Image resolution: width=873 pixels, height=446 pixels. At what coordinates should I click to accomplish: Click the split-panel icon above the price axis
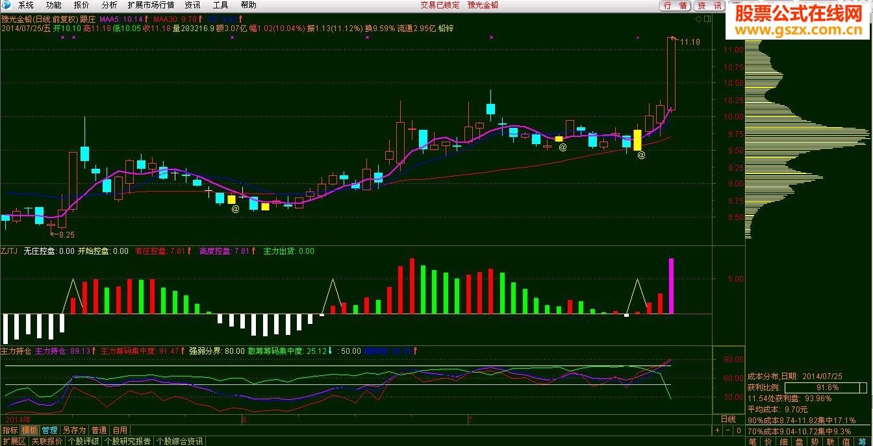707,19
